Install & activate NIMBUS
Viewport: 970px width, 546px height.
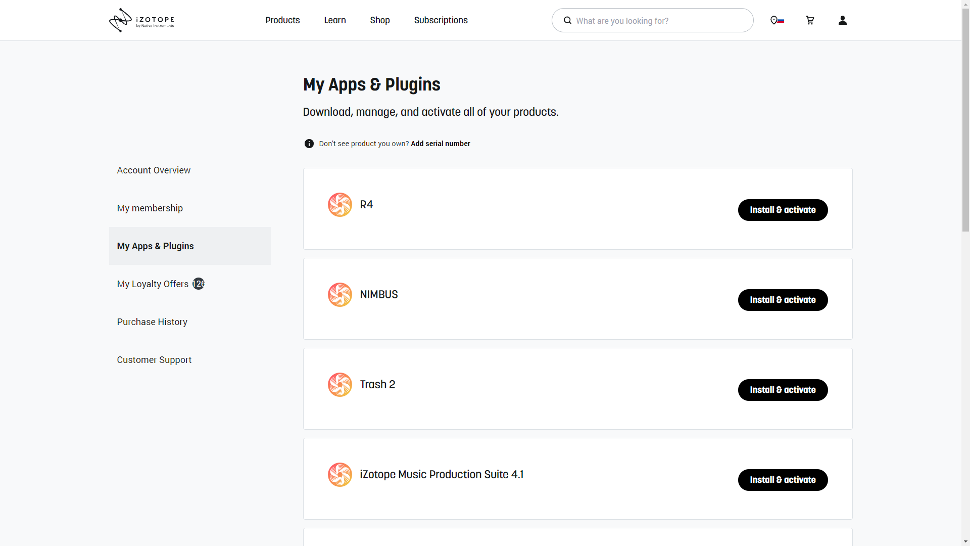click(x=783, y=300)
